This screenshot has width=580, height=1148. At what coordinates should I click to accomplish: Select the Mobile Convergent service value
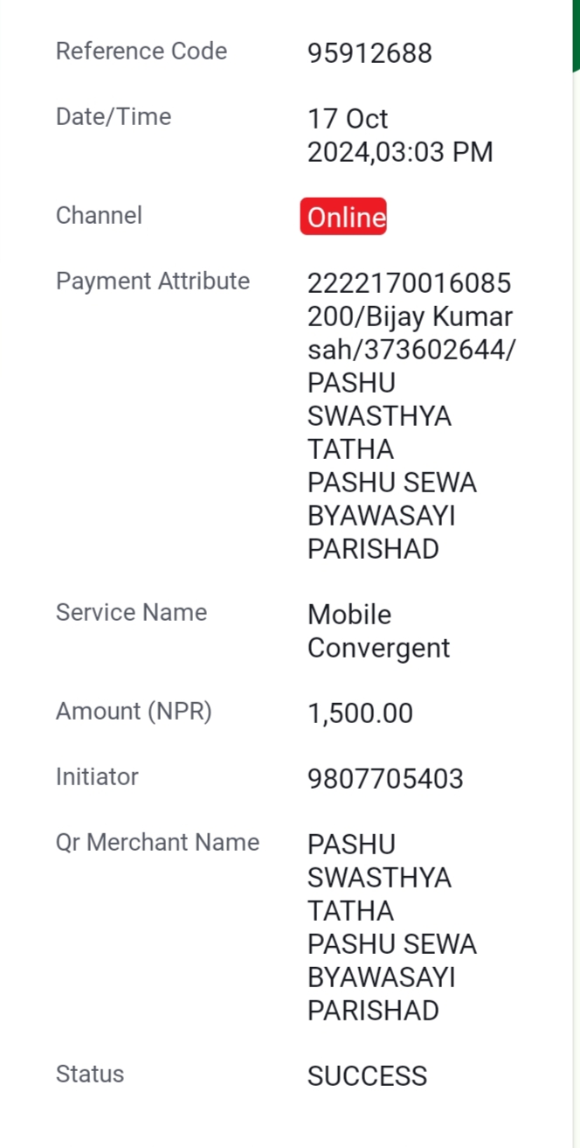coord(378,631)
